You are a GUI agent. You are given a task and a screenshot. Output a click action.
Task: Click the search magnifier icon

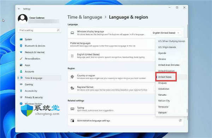pyautogui.click(x=58, y=30)
